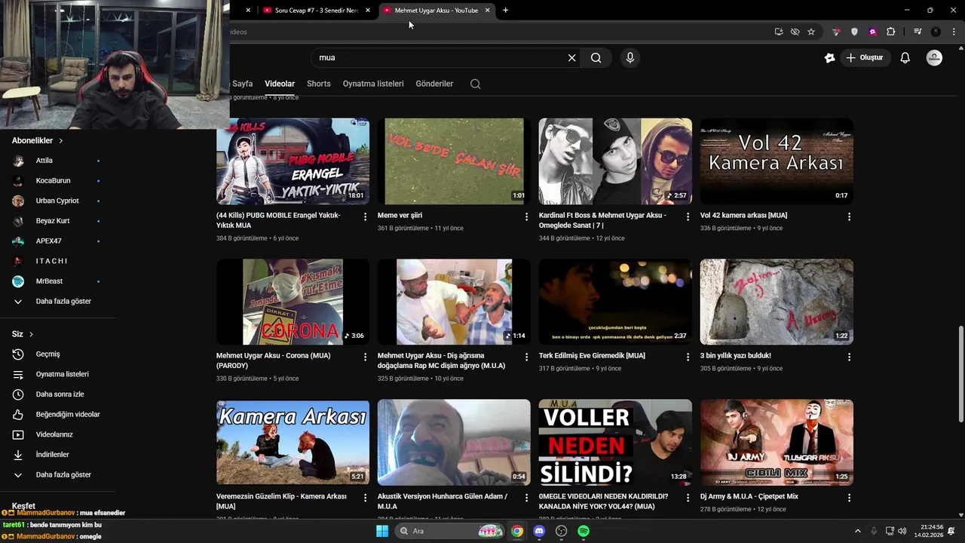Screen dimensions: 965x543
Task: Bookmark this page star icon
Action: (811, 32)
